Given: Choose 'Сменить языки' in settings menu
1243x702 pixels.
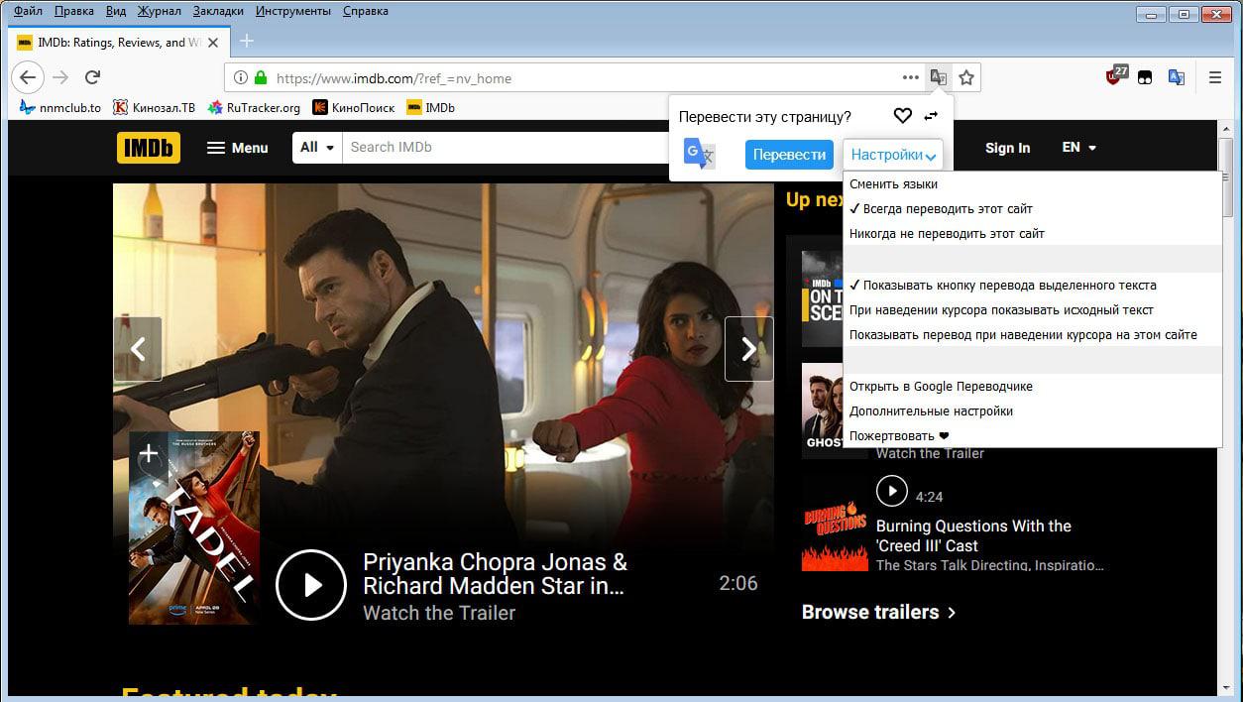Looking at the screenshot, I should [x=1032, y=183].
